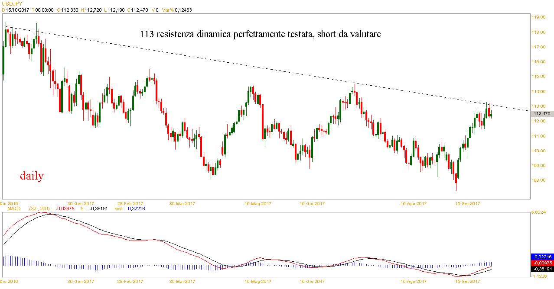The height and width of the screenshot is (289, 554).
Task: Click the 112,00 price axis label
Action: point(538,121)
